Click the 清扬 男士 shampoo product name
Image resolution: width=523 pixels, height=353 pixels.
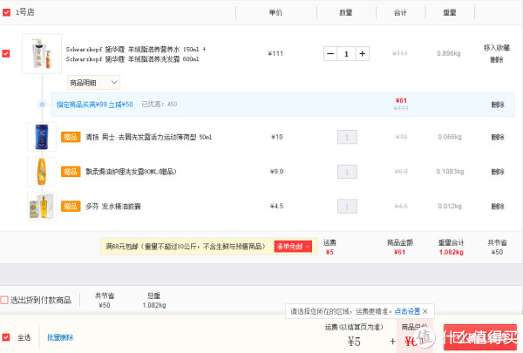[149, 137]
